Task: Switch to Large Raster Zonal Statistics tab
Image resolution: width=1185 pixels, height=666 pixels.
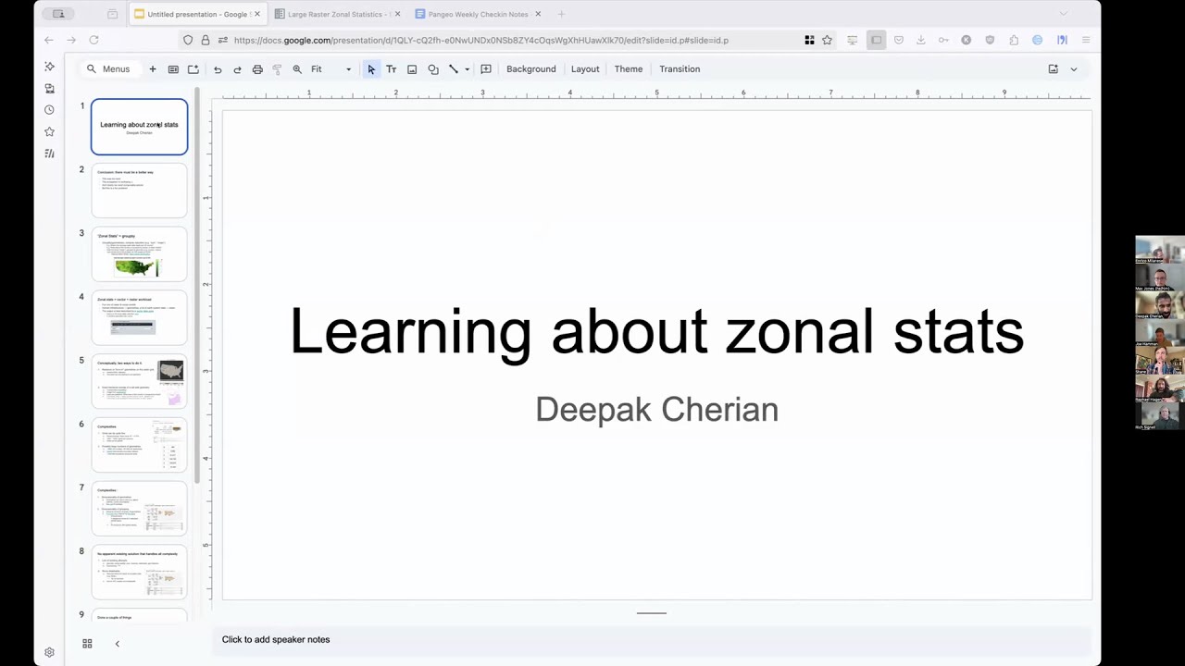Action: coord(337,14)
